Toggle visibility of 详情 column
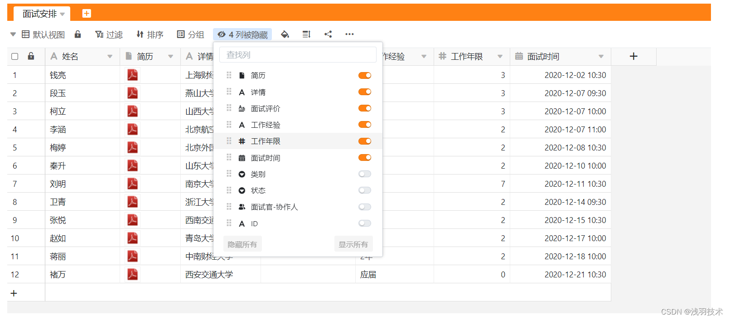 [x=365, y=92]
